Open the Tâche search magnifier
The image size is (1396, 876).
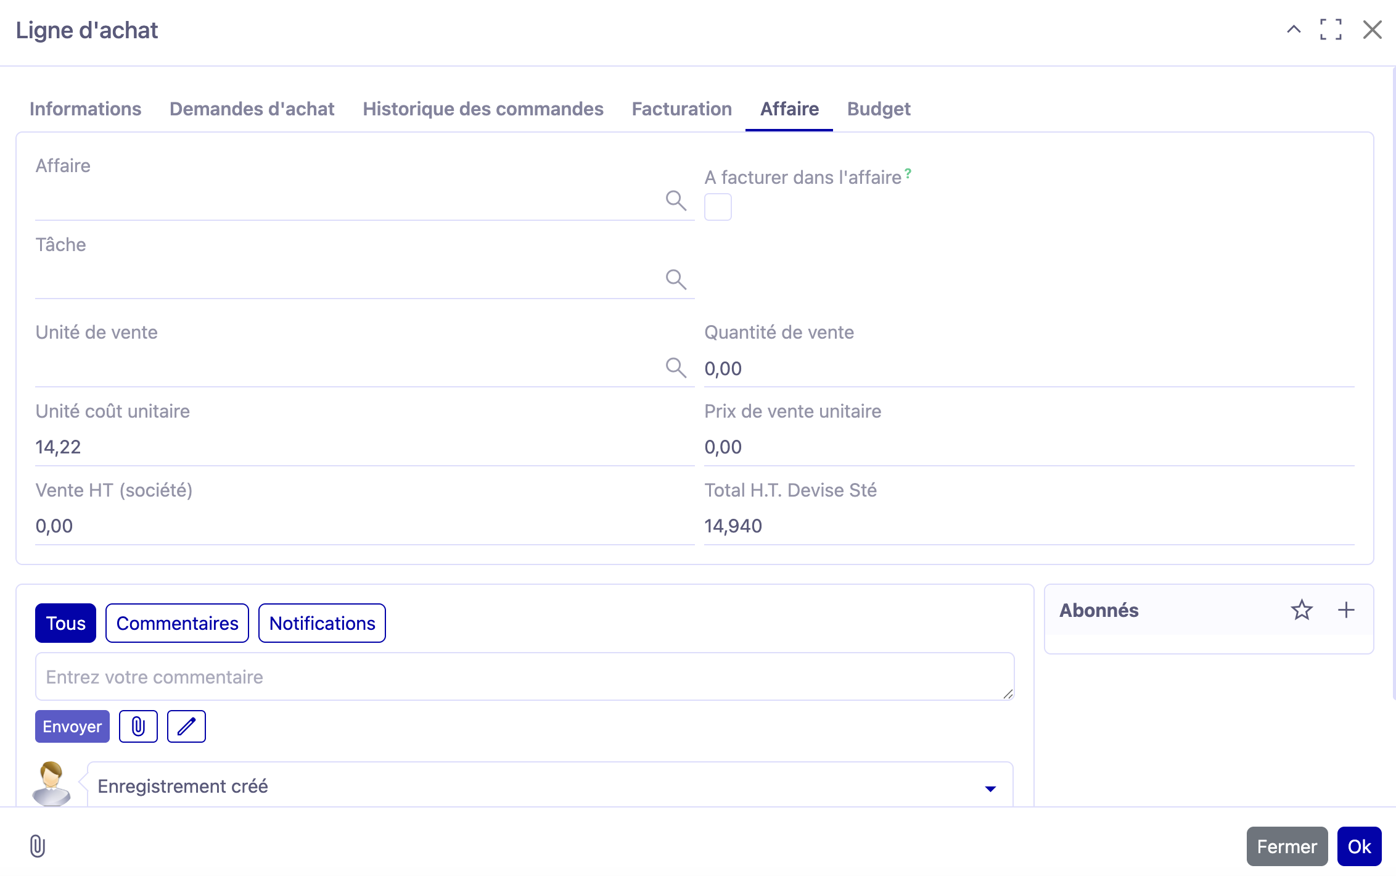pyautogui.click(x=676, y=279)
